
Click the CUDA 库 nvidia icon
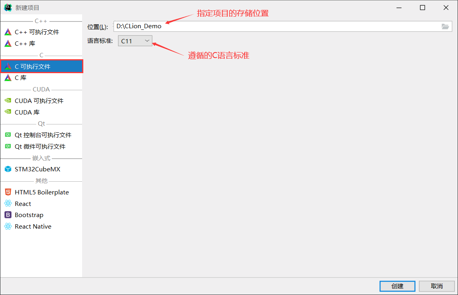(x=8, y=112)
